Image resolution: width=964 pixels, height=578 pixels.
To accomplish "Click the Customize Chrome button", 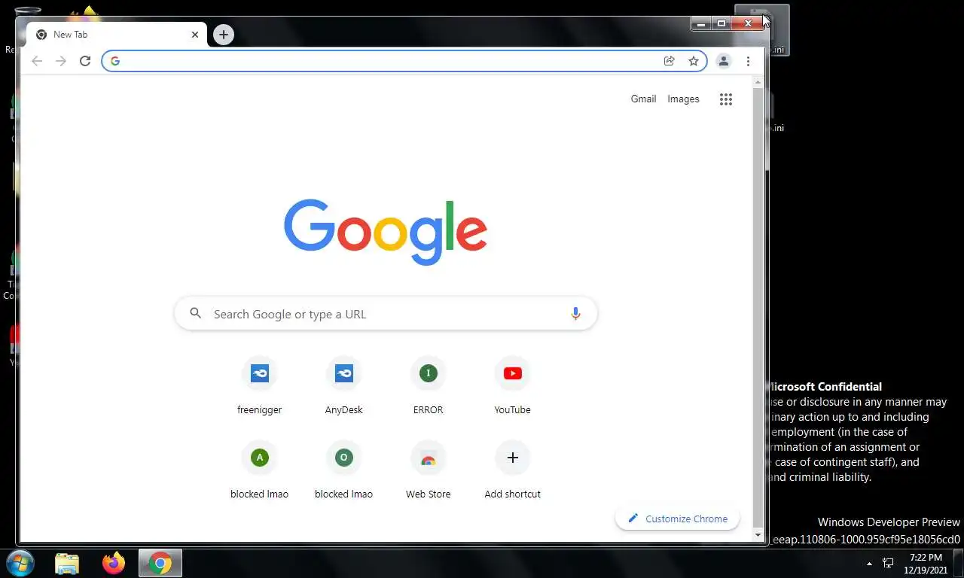I will point(677,519).
